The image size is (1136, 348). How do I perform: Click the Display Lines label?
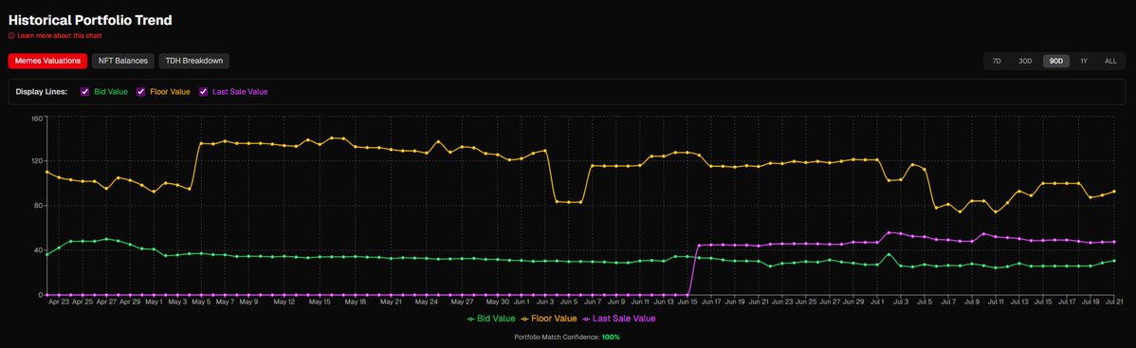coord(42,92)
